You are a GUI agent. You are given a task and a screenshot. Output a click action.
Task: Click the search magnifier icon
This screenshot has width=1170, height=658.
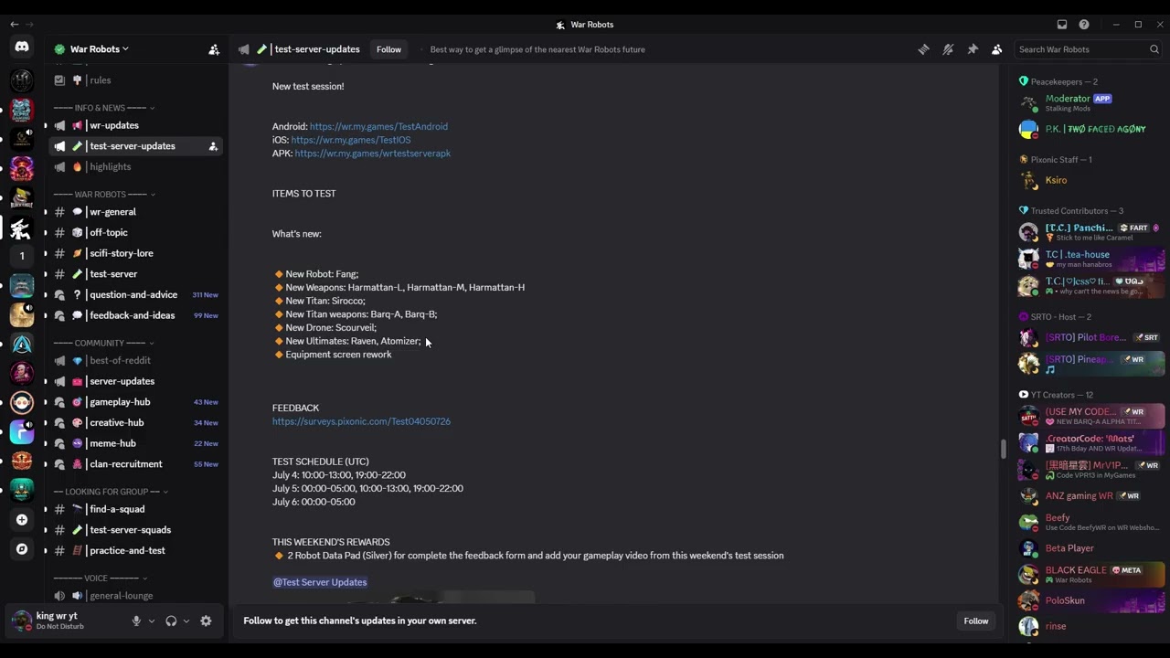(x=1154, y=49)
